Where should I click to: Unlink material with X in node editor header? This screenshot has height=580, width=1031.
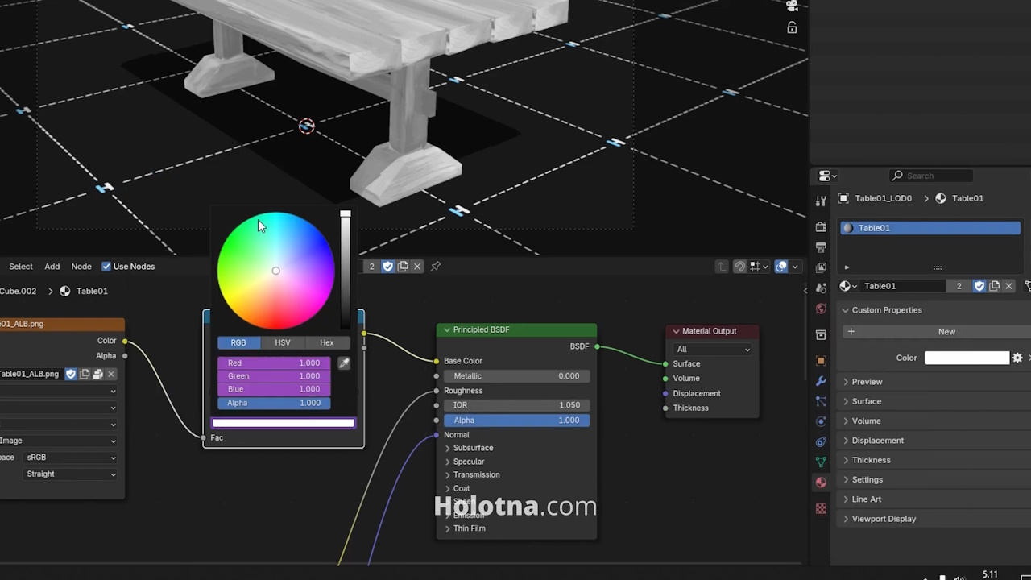[x=417, y=266]
